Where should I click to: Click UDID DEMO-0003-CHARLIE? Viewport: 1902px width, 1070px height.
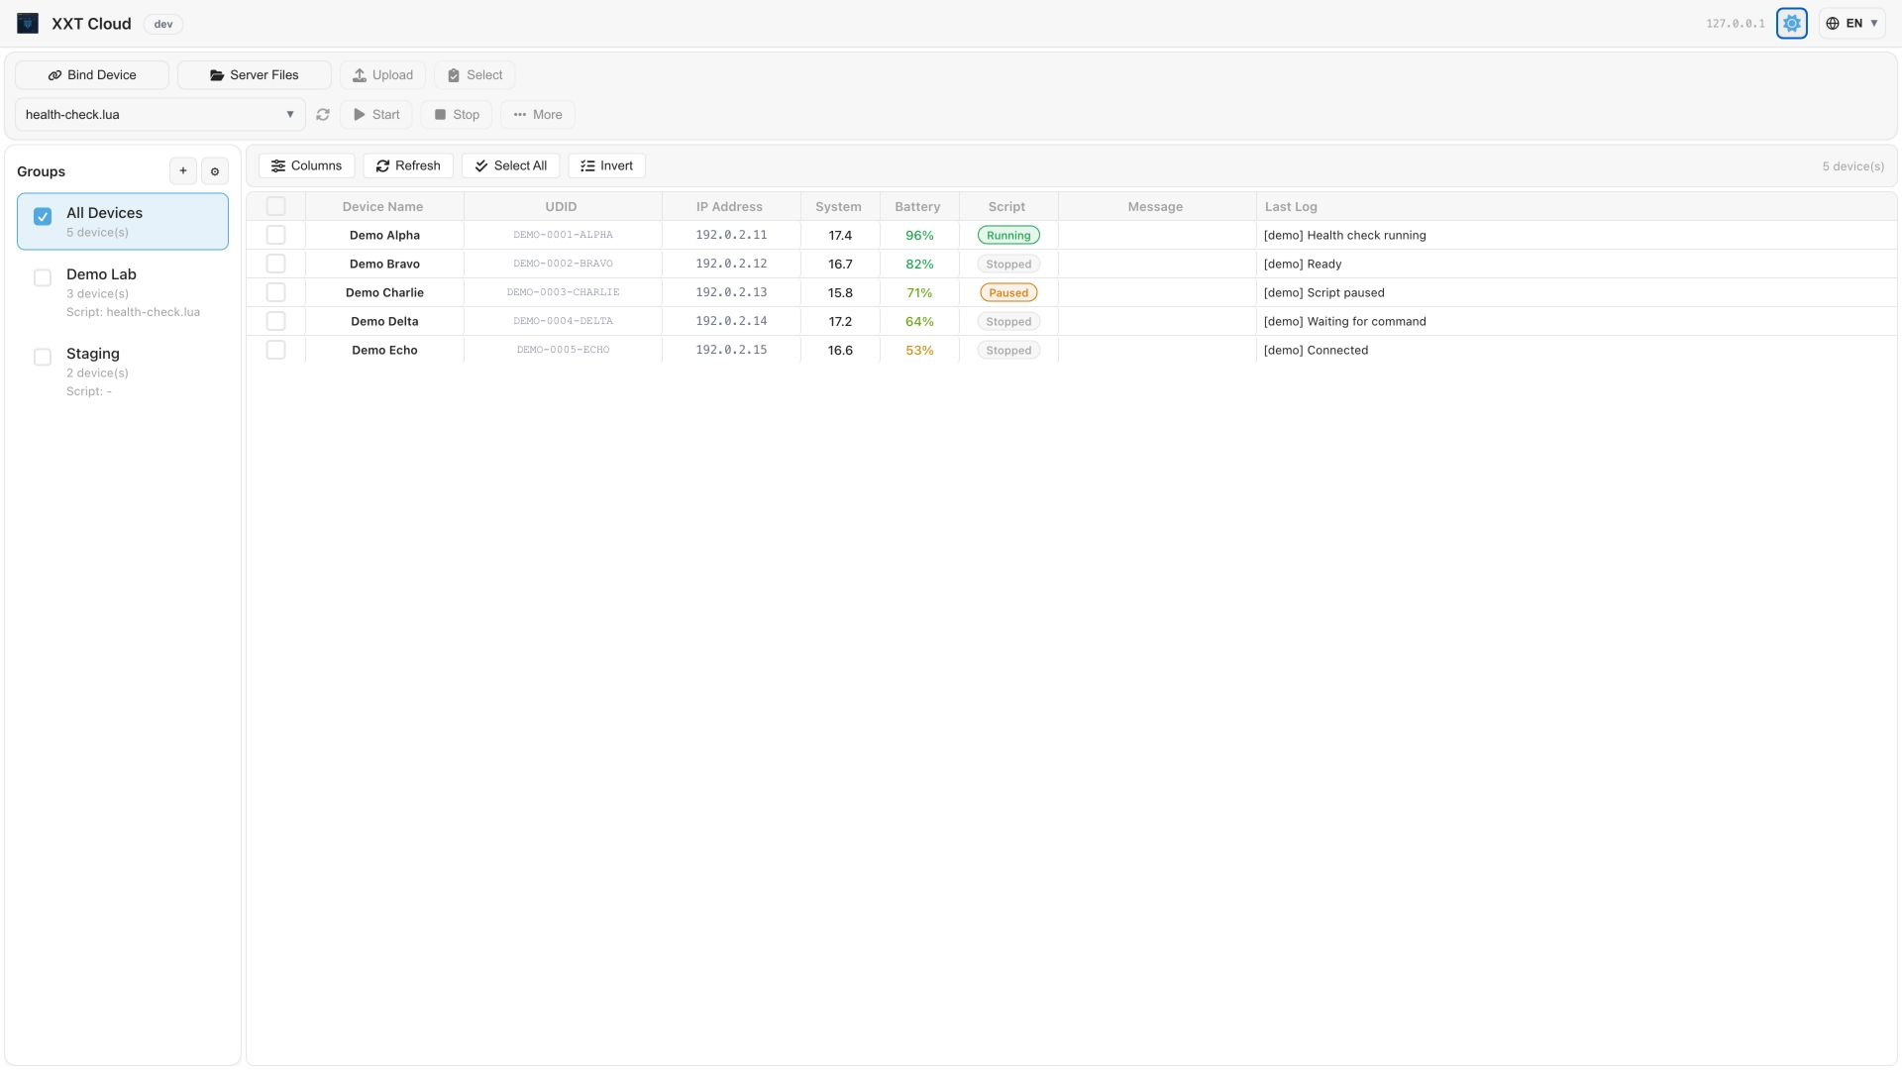point(563,293)
